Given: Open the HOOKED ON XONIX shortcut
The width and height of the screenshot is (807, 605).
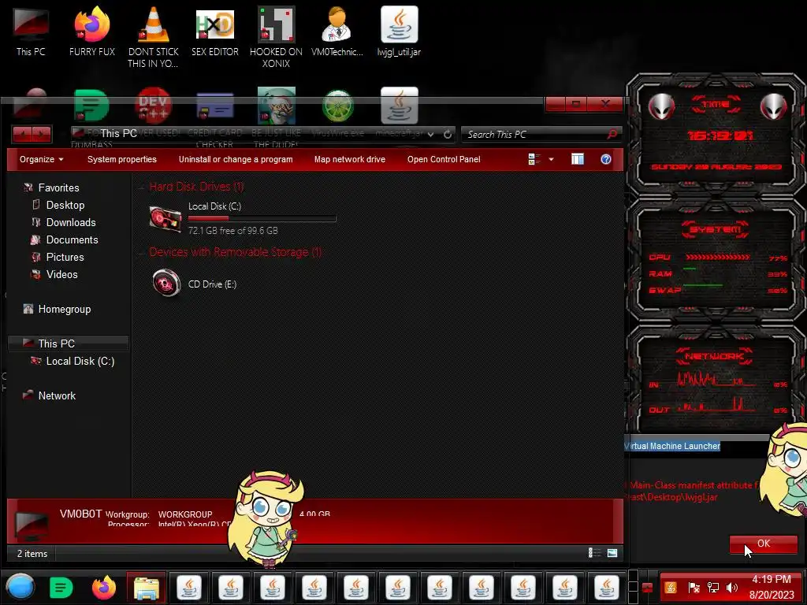Looking at the screenshot, I should (276, 36).
